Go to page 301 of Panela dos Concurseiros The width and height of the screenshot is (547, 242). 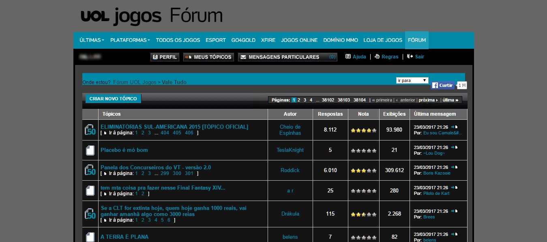coord(189,173)
